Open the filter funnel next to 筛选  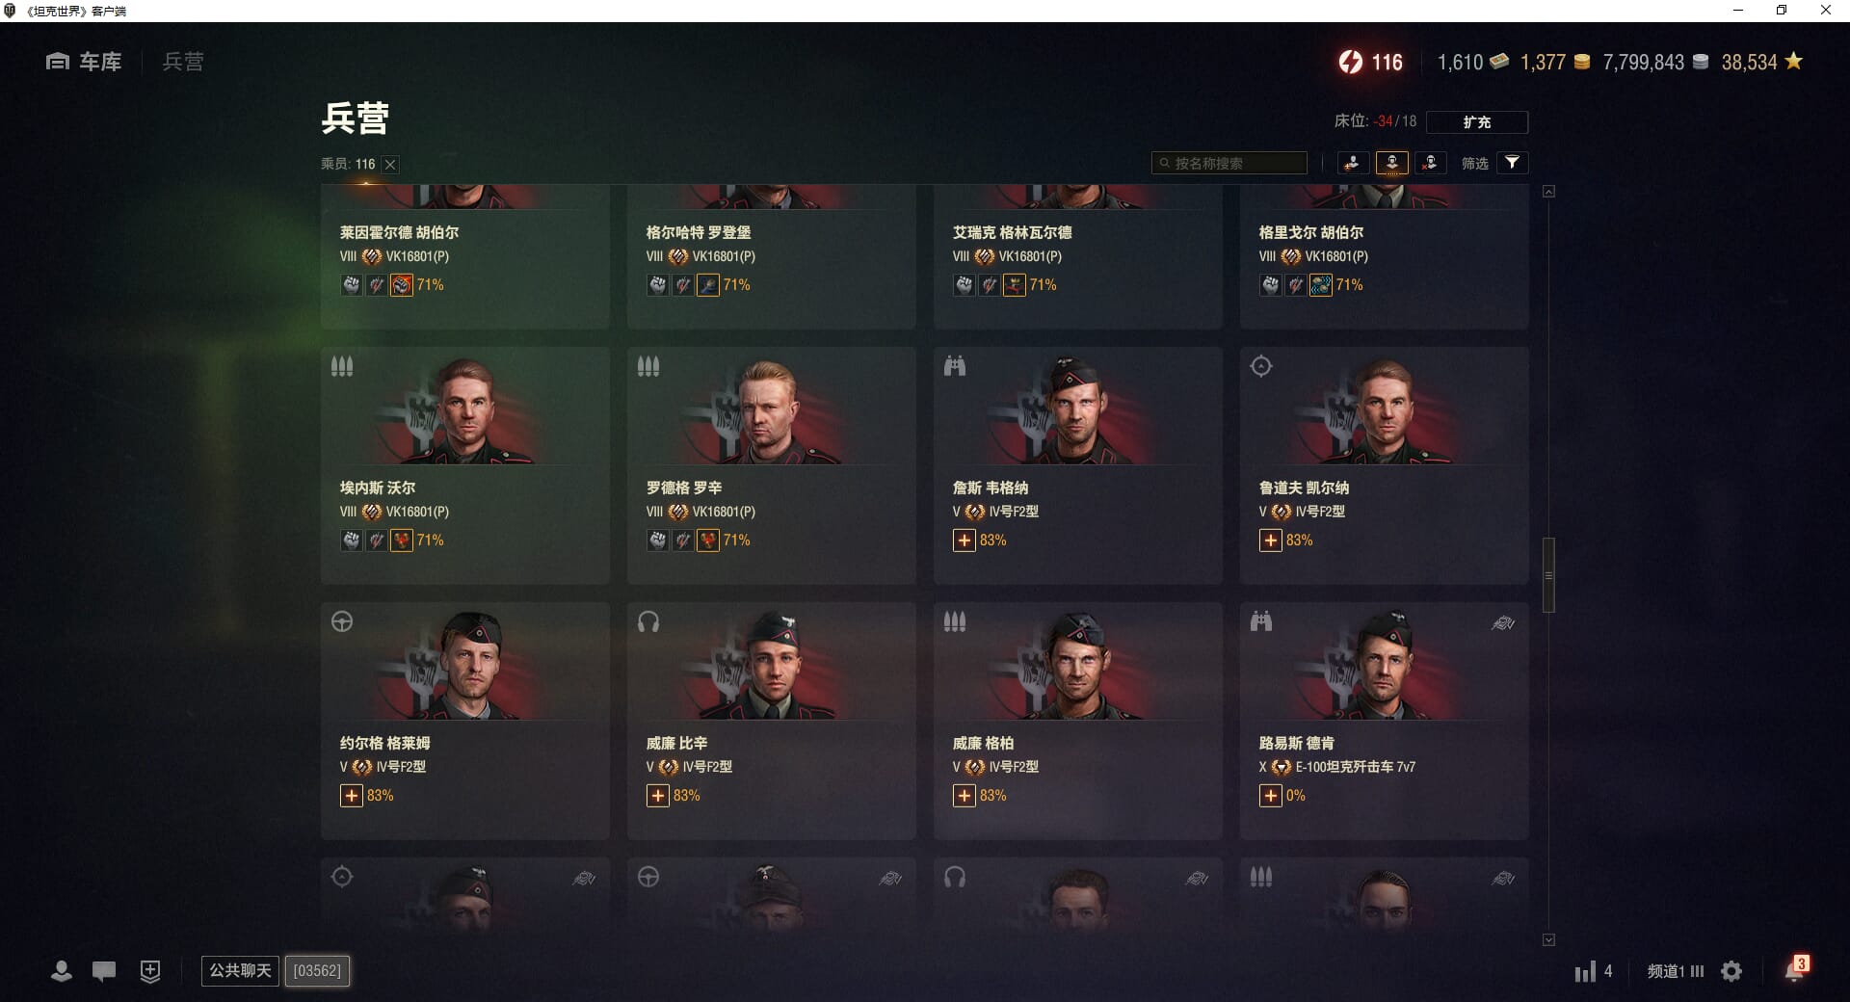pos(1512,163)
